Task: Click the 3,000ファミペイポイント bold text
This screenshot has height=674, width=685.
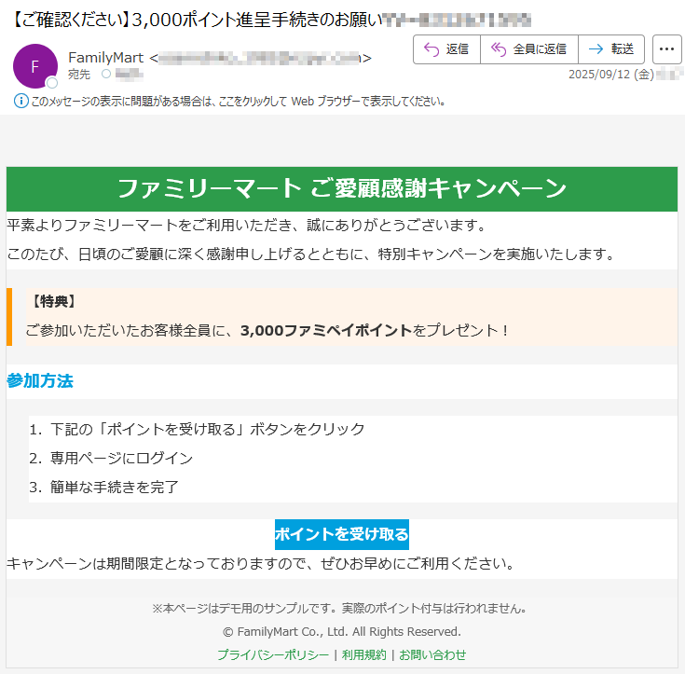Action: click(x=326, y=330)
